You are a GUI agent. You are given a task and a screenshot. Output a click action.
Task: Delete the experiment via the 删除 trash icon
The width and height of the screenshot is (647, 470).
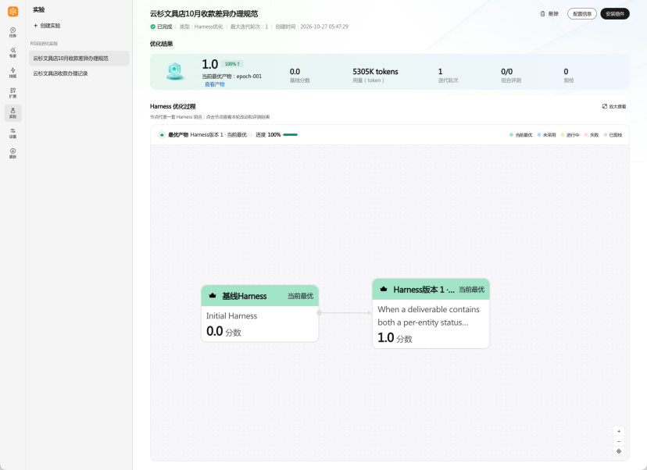(549, 13)
